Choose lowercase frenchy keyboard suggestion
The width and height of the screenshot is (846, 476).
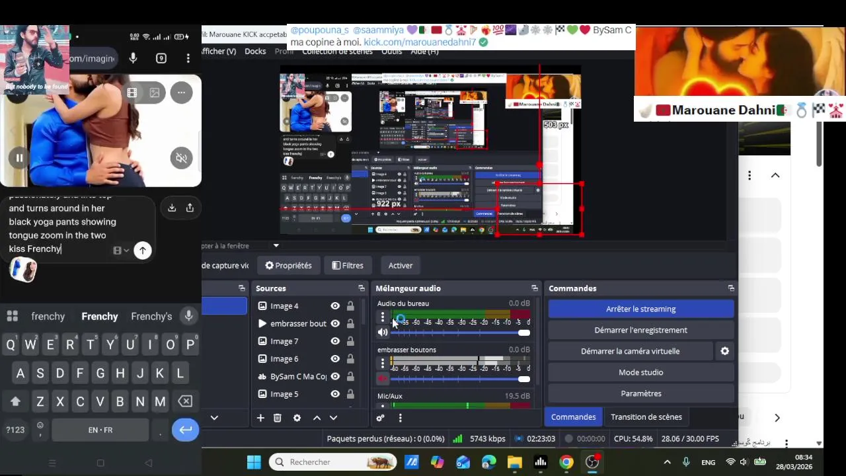tap(48, 317)
